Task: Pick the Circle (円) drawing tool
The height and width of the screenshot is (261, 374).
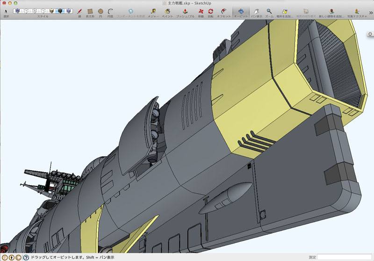Action: pos(100,11)
